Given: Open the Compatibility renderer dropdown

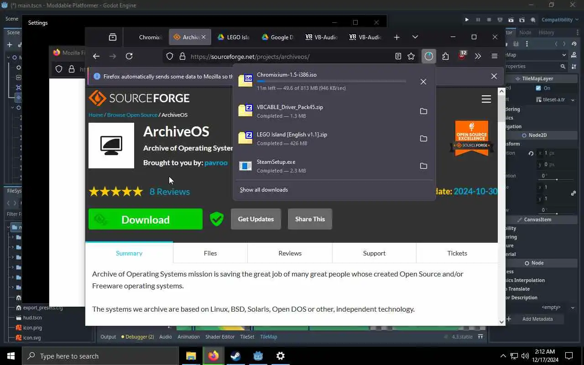Looking at the screenshot, I should point(559,20).
